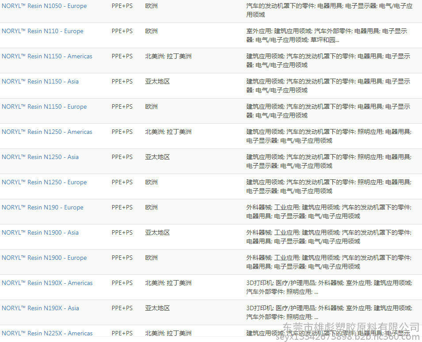Viewport: 422px width, 342px height.
Task: Click 欧洲 region in N190 Europe row
Action: pyautogui.click(x=151, y=208)
